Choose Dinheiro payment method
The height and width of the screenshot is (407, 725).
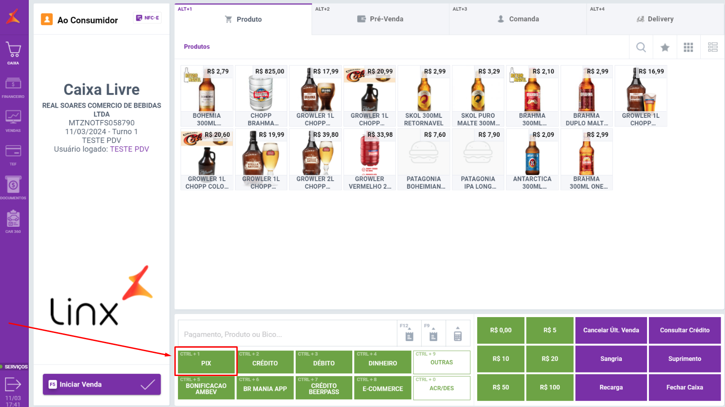pyautogui.click(x=383, y=362)
